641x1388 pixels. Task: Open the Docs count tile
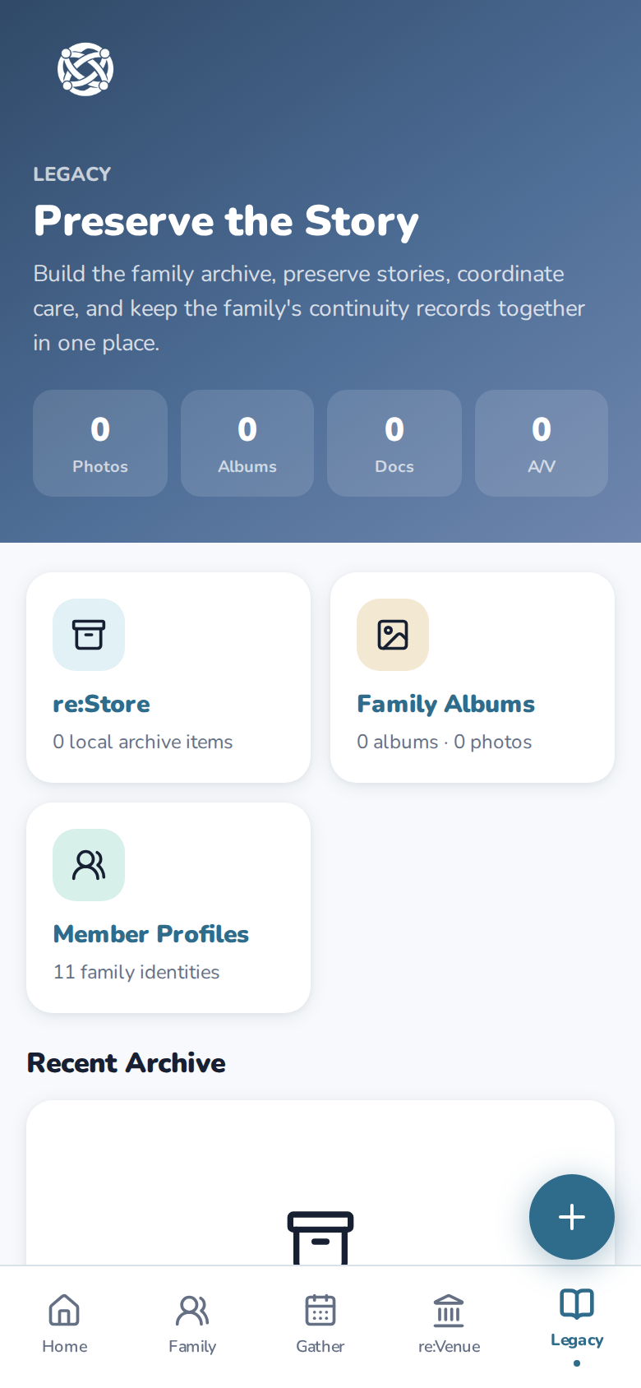394,443
